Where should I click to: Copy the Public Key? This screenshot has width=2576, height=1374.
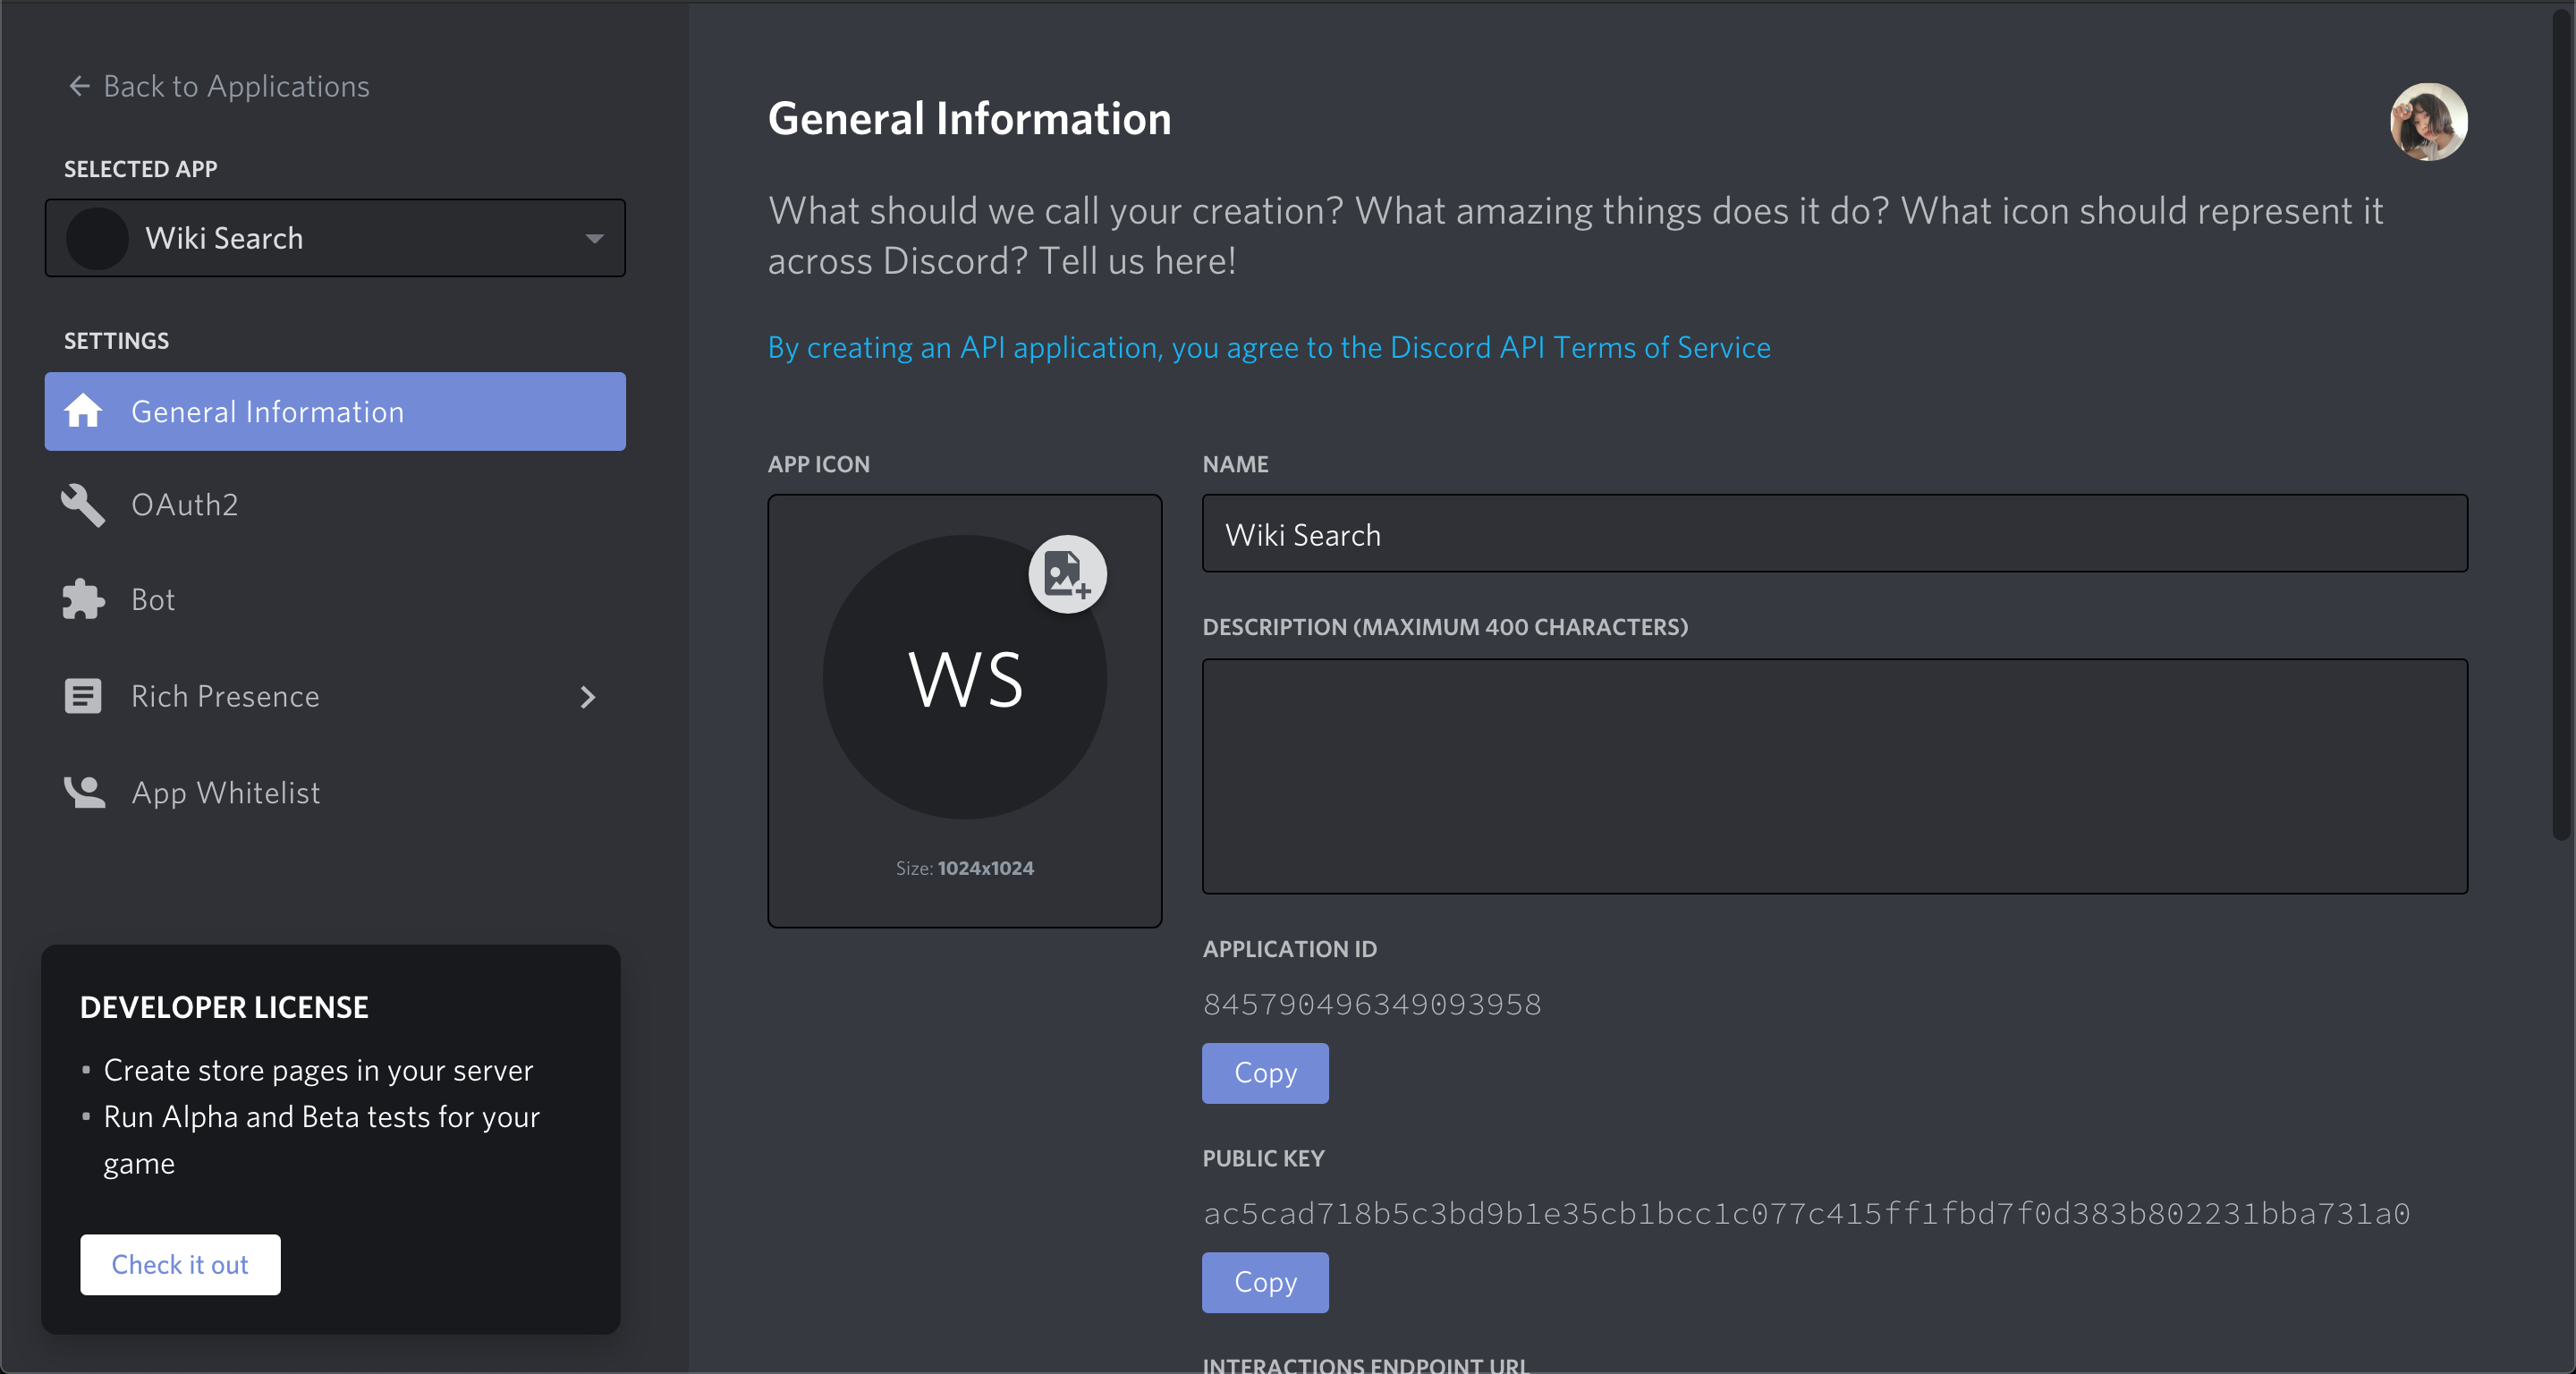click(x=1265, y=1282)
